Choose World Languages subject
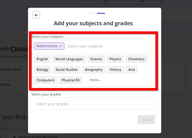The image size is (192, 138). tap(69, 59)
